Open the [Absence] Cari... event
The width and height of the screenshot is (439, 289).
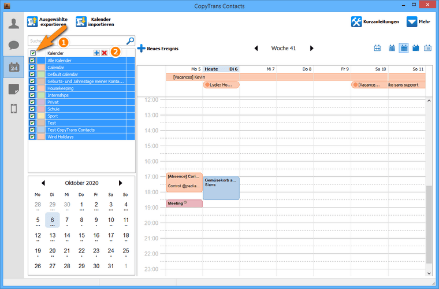point(184,182)
